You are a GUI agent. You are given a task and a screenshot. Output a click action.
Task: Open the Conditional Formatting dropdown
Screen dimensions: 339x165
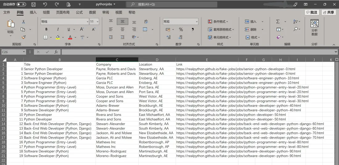point(218,22)
